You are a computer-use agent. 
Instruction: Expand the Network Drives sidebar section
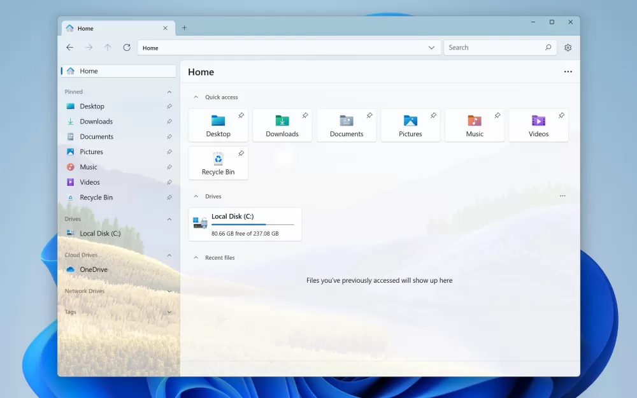[x=169, y=291]
